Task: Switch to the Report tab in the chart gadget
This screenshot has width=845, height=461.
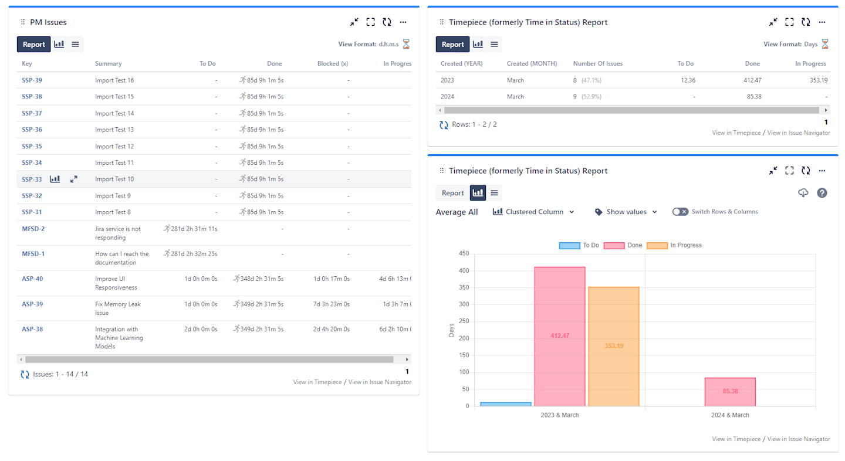Action: click(x=452, y=192)
